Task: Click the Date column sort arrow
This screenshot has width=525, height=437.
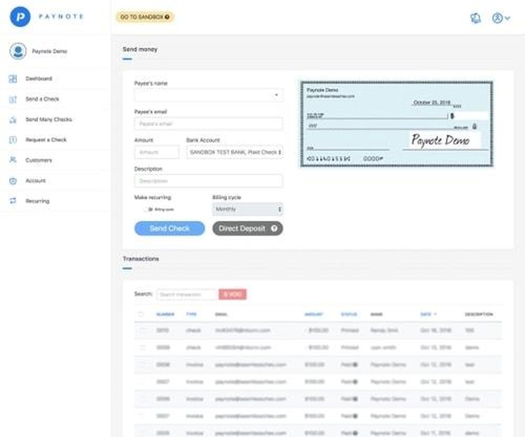Action: click(435, 314)
